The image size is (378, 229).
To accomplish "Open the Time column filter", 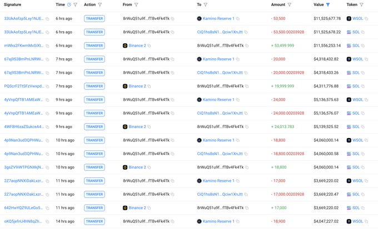I will (75, 4).
